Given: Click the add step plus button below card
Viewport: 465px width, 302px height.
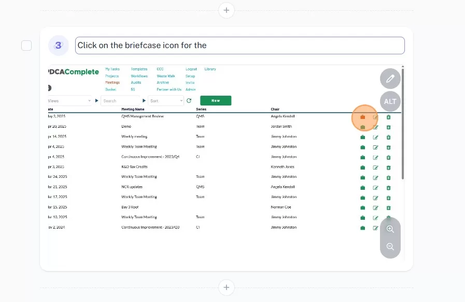Looking at the screenshot, I should (x=227, y=287).
